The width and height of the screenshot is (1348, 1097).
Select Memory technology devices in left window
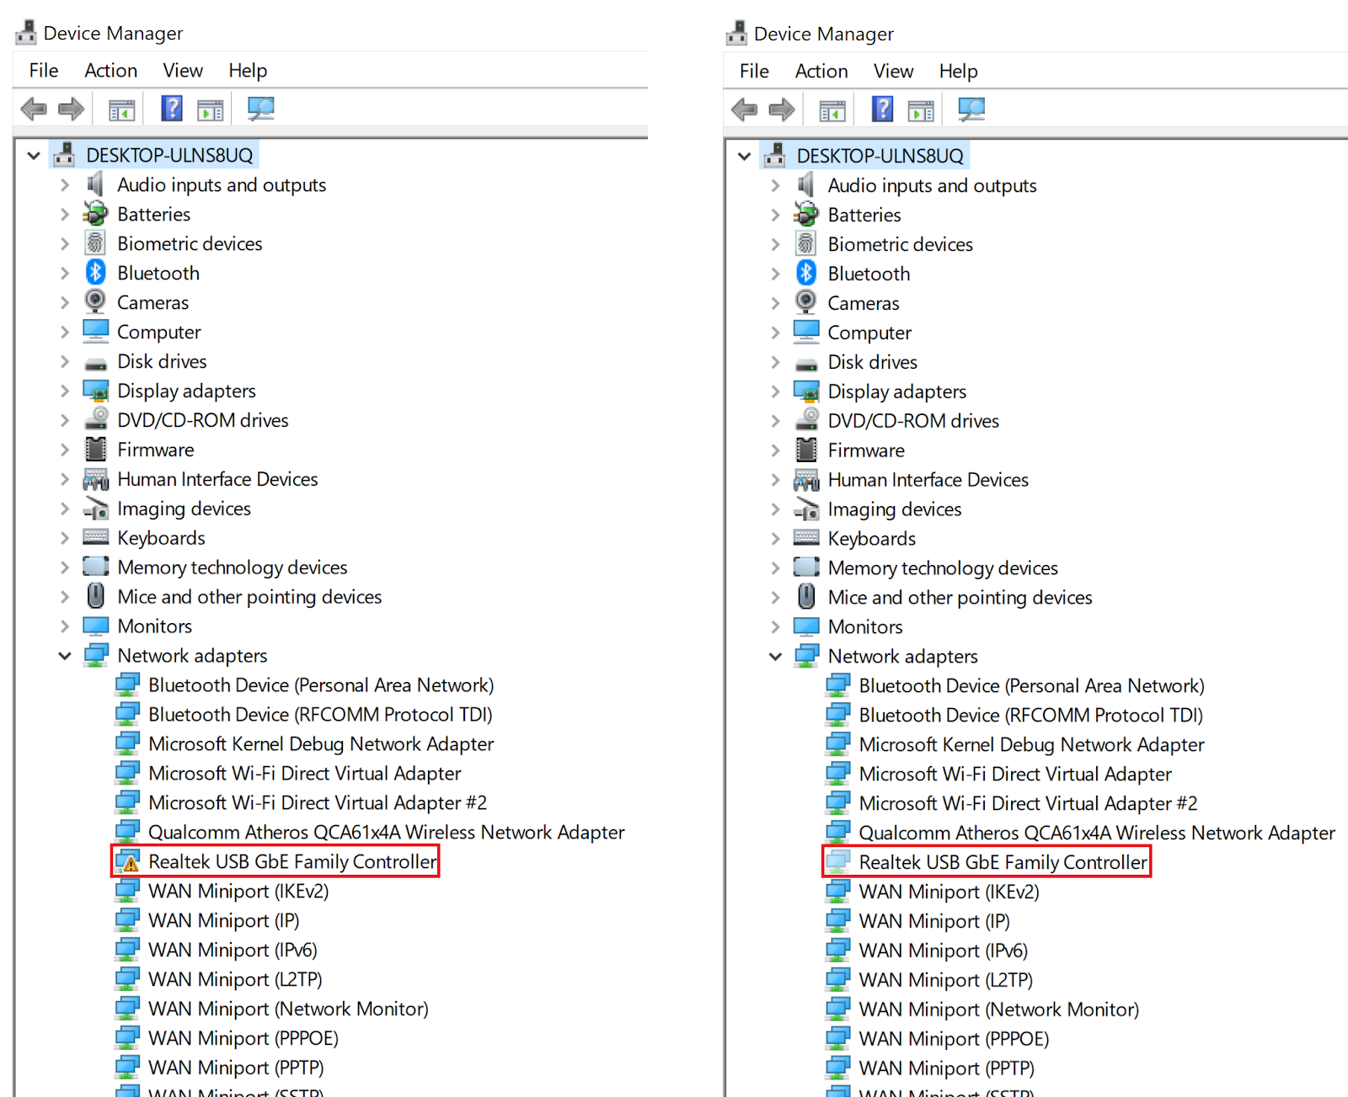coord(233,567)
